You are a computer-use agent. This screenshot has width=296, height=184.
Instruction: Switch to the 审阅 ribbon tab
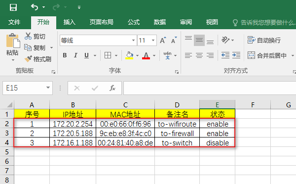(186, 22)
